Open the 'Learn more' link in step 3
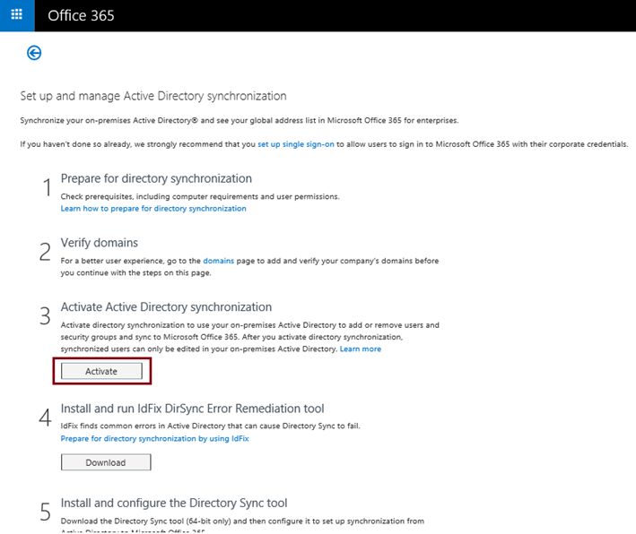 (361, 349)
